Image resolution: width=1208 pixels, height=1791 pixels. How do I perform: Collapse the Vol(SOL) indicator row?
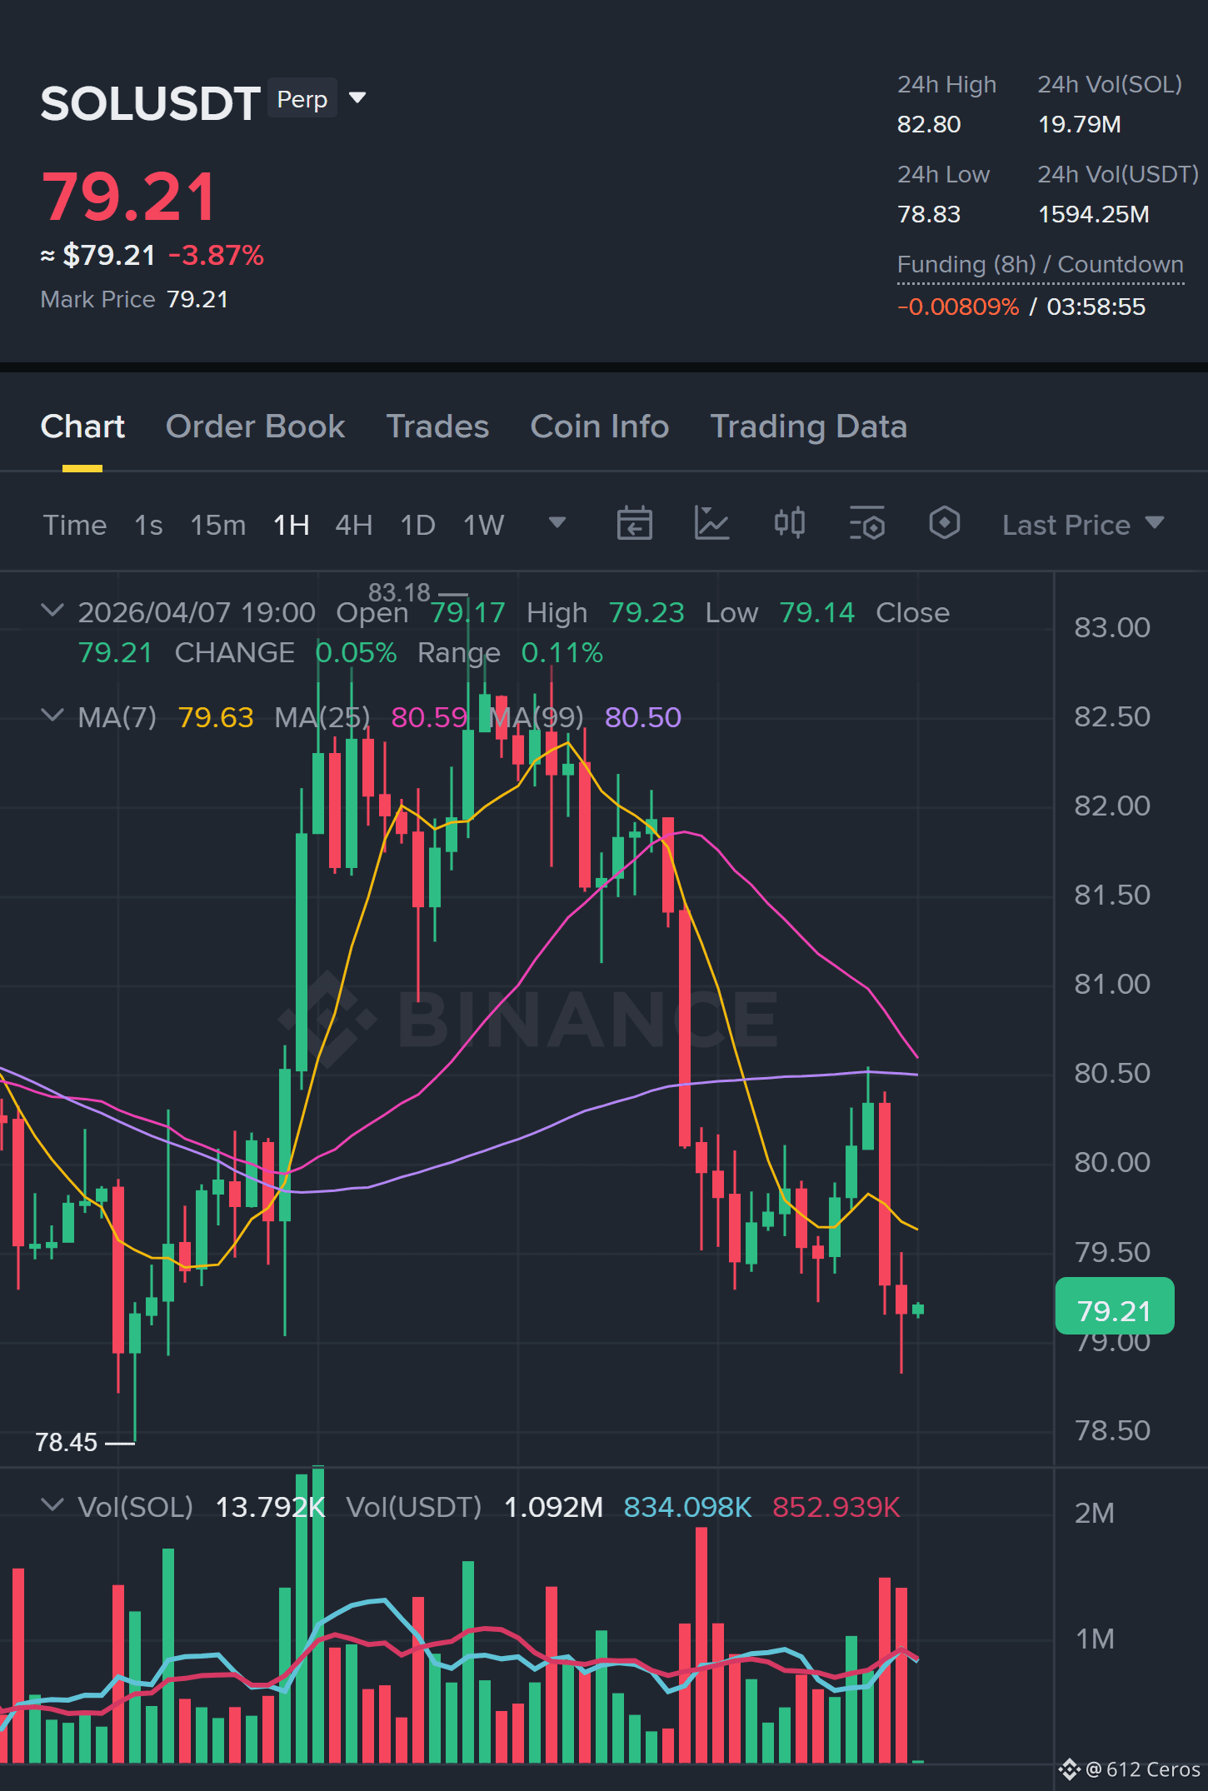tap(52, 1505)
